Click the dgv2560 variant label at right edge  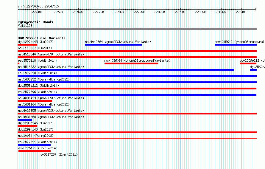(257, 67)
